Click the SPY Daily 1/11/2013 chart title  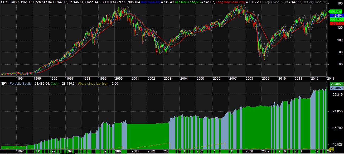tap(17, 2)
